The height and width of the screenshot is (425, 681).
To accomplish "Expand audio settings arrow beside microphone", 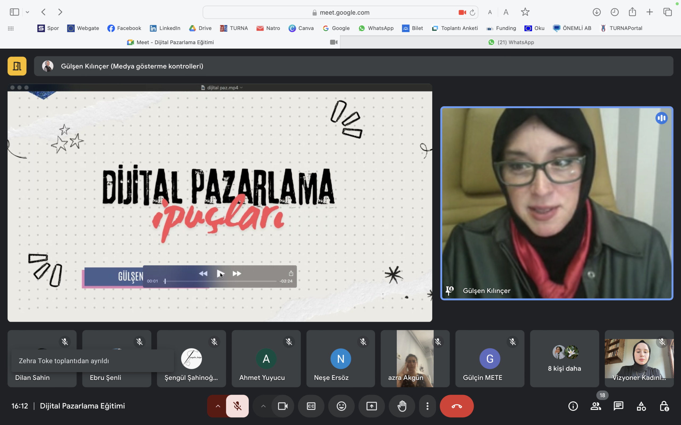I will click(x=218, y=406).
